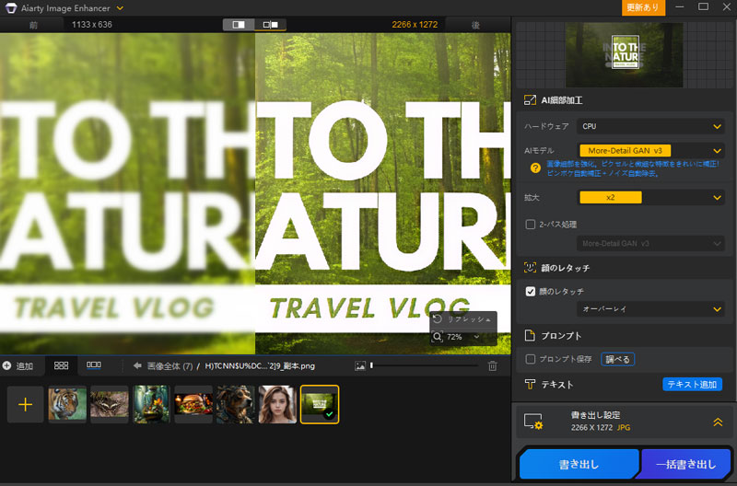The image size is (737, 486).
Task: Switch file list to grid view
Action: (x=62, y=365)
